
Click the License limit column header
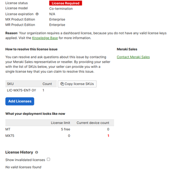(x=61, y=123)
